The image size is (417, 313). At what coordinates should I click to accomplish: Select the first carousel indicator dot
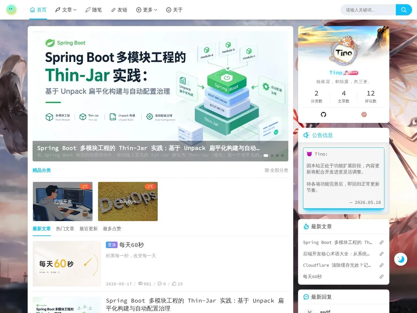pyautogui.click(x=266, y=156)
